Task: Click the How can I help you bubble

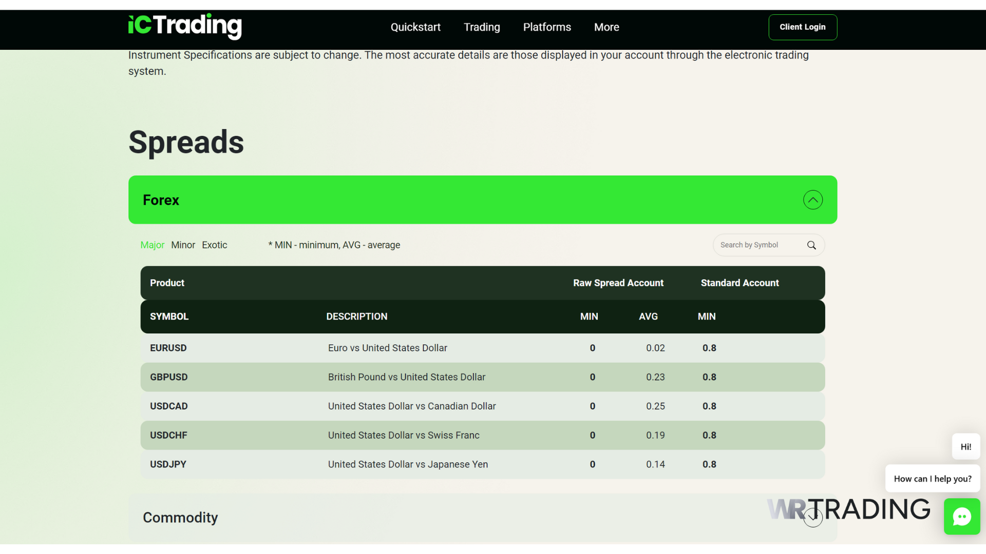Action: (932, 478)
